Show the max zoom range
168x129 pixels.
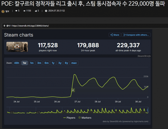[74, 63]
